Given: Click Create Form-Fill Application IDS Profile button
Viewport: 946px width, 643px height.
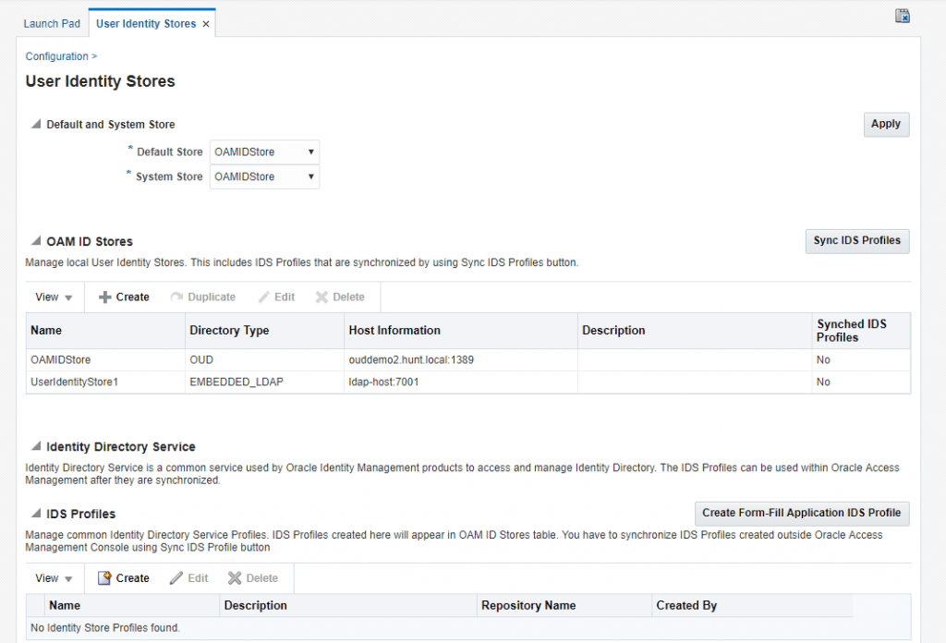Looking at the screenshot, I should [x=801, y=513].
